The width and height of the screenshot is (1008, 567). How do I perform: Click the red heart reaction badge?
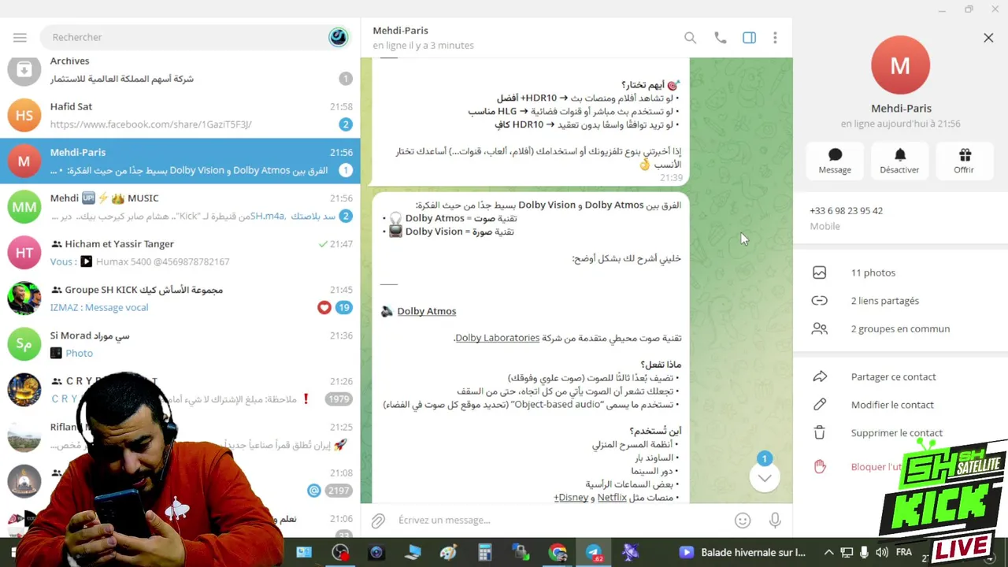pos(324,307)
